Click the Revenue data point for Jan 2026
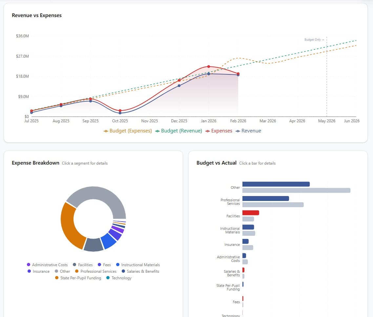 (x=209, y=74)
